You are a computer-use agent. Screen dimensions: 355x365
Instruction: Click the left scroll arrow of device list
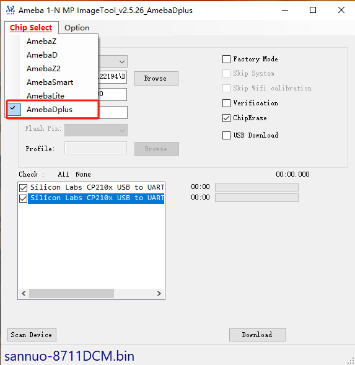(x=24, y=293)
